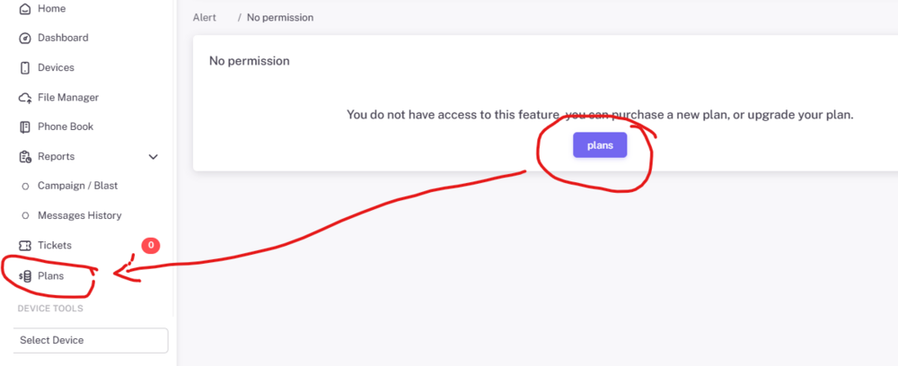Click the File Manager cloud icon

[x=25, y=98]
